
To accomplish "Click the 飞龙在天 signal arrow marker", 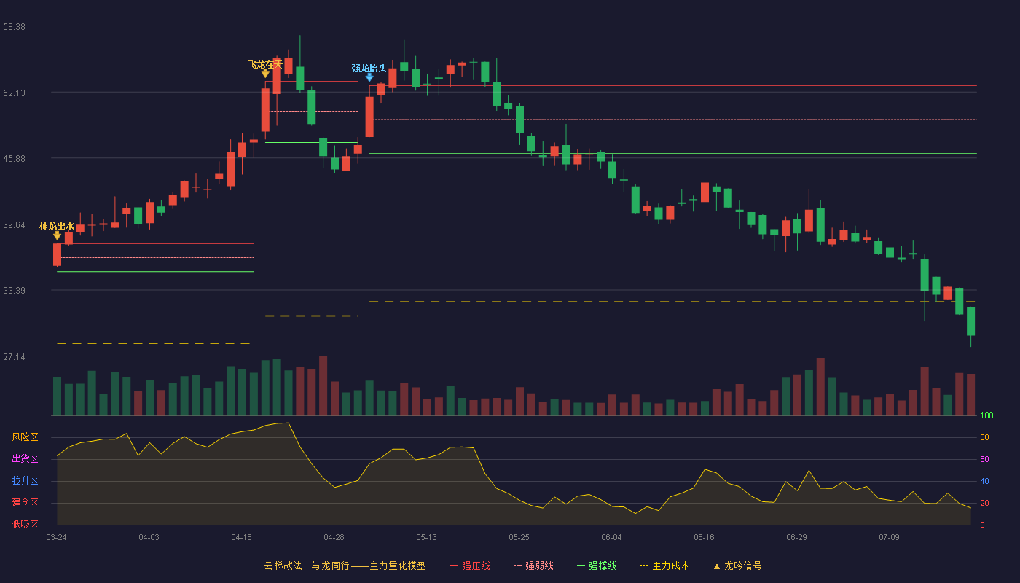I will tap(265, 74).
